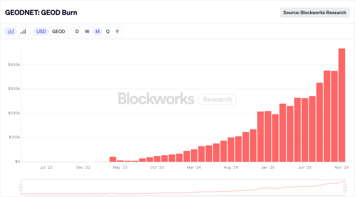
Task: Click the Nov '25 date label
Action: [x=342, y=167]
